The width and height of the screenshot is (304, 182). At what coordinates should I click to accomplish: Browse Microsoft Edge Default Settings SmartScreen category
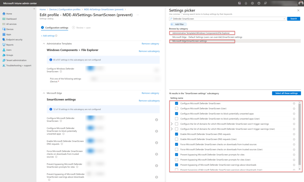[207, 37]
